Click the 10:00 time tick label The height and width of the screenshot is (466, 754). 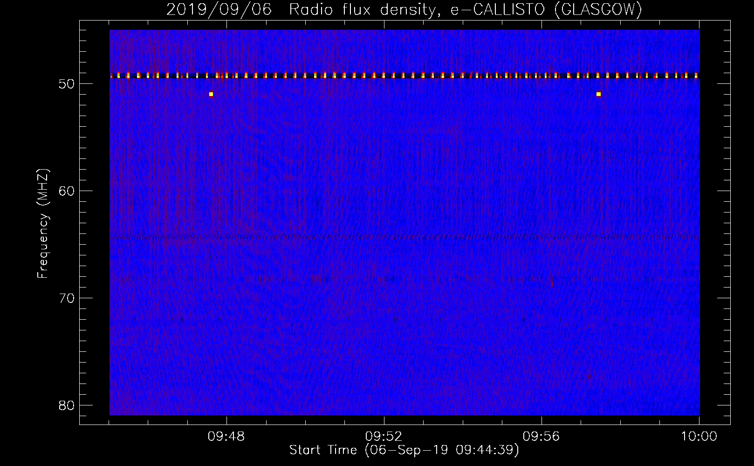699,437
